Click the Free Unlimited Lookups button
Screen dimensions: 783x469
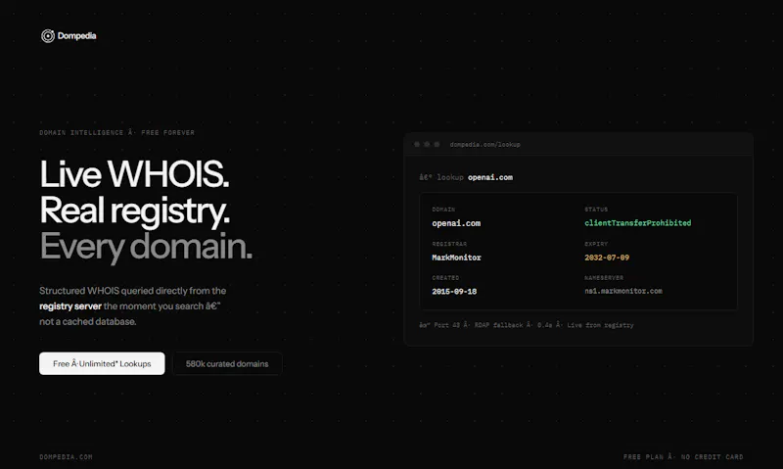coord(102,363)
